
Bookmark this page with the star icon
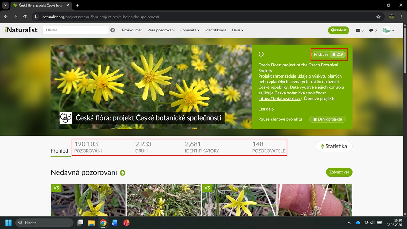pos(378,17)
